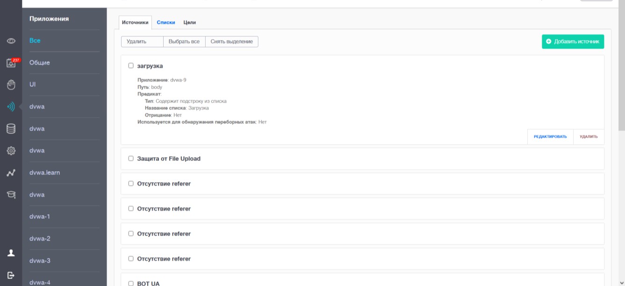Open the line graph analytics icon

(x=11, y=173)
